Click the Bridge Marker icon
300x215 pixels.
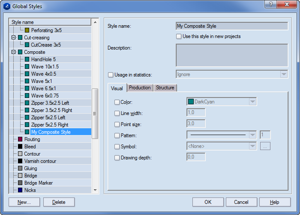point(20,183)
